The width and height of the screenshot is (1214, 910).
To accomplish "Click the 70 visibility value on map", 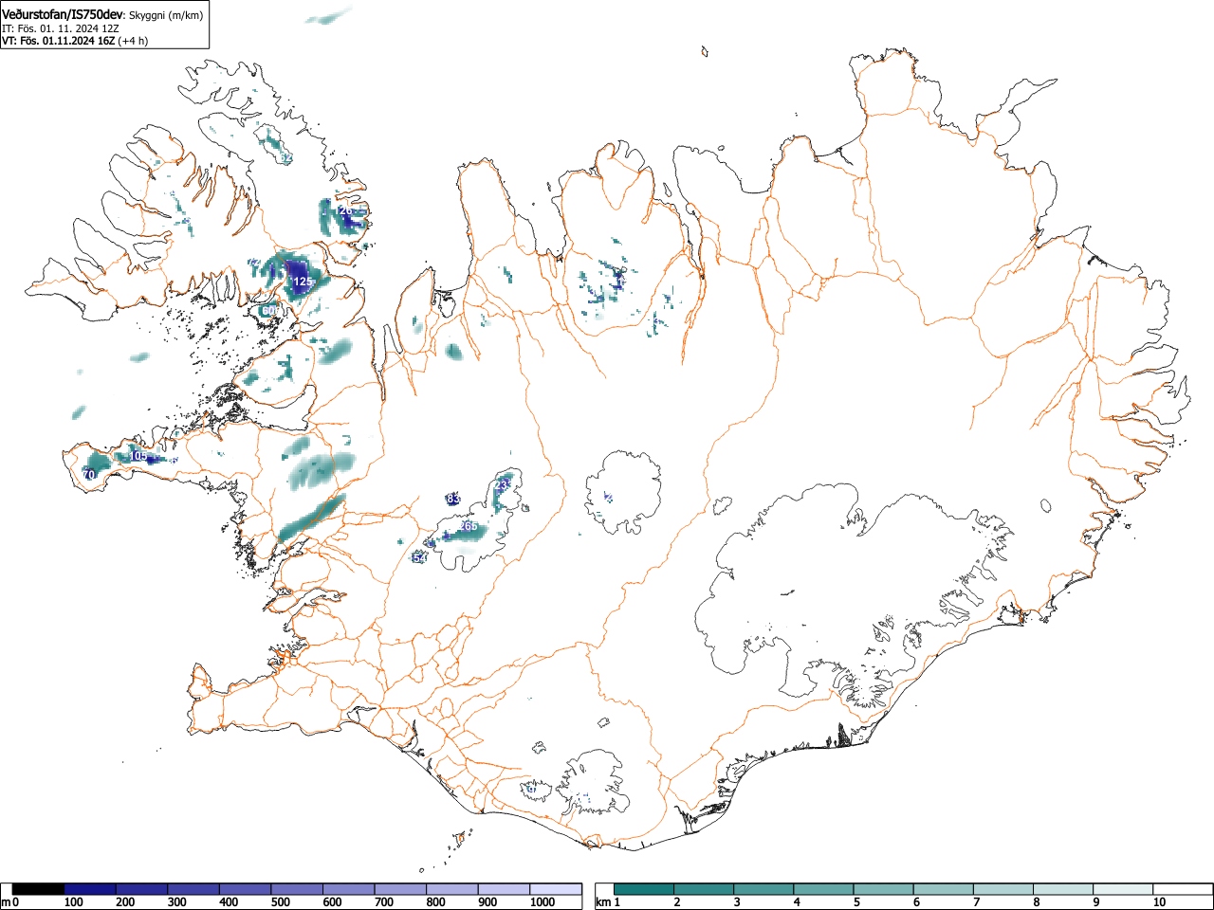I will (x=88, y=474).
